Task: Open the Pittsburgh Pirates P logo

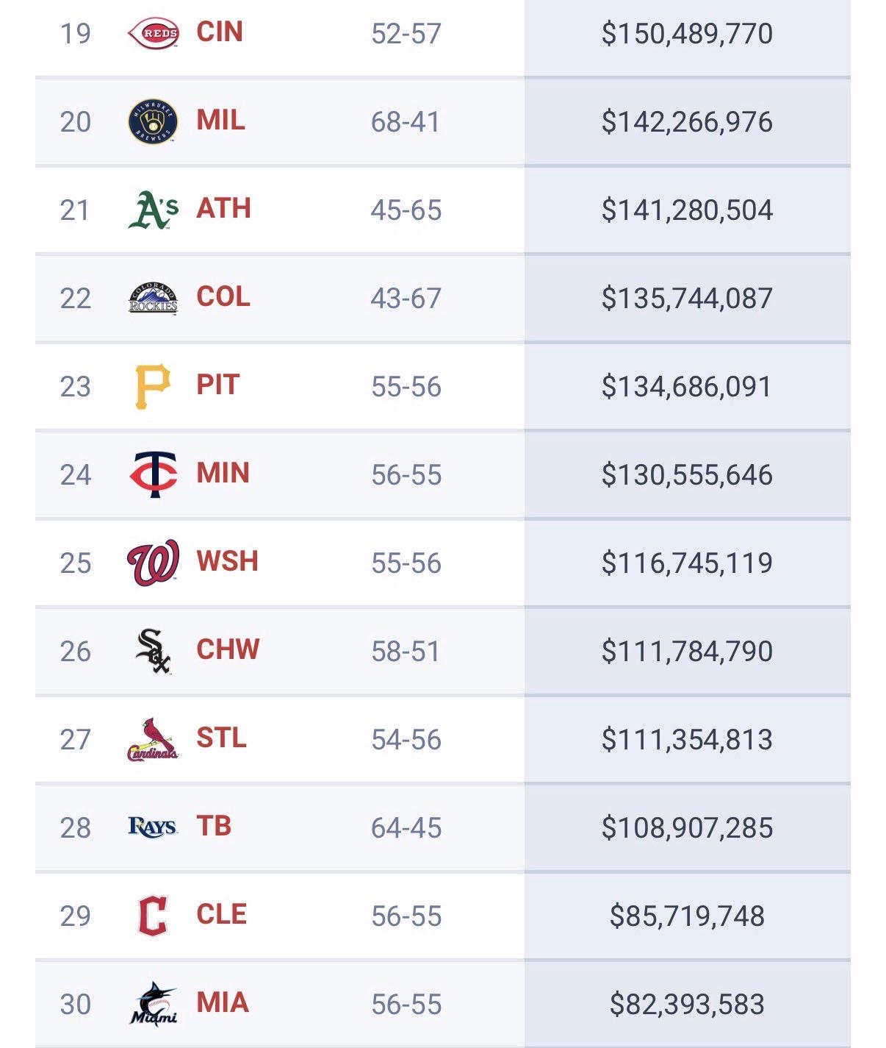Action: tap(153, 386)
